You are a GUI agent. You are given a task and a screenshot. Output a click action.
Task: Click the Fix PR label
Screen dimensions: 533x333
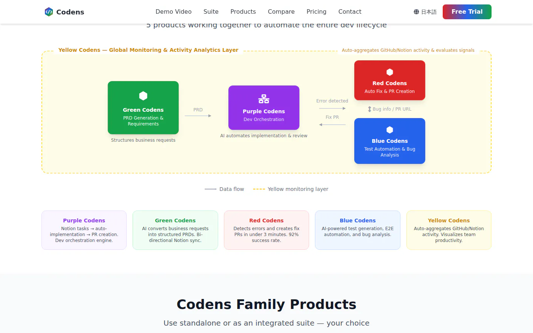point(332,117)
